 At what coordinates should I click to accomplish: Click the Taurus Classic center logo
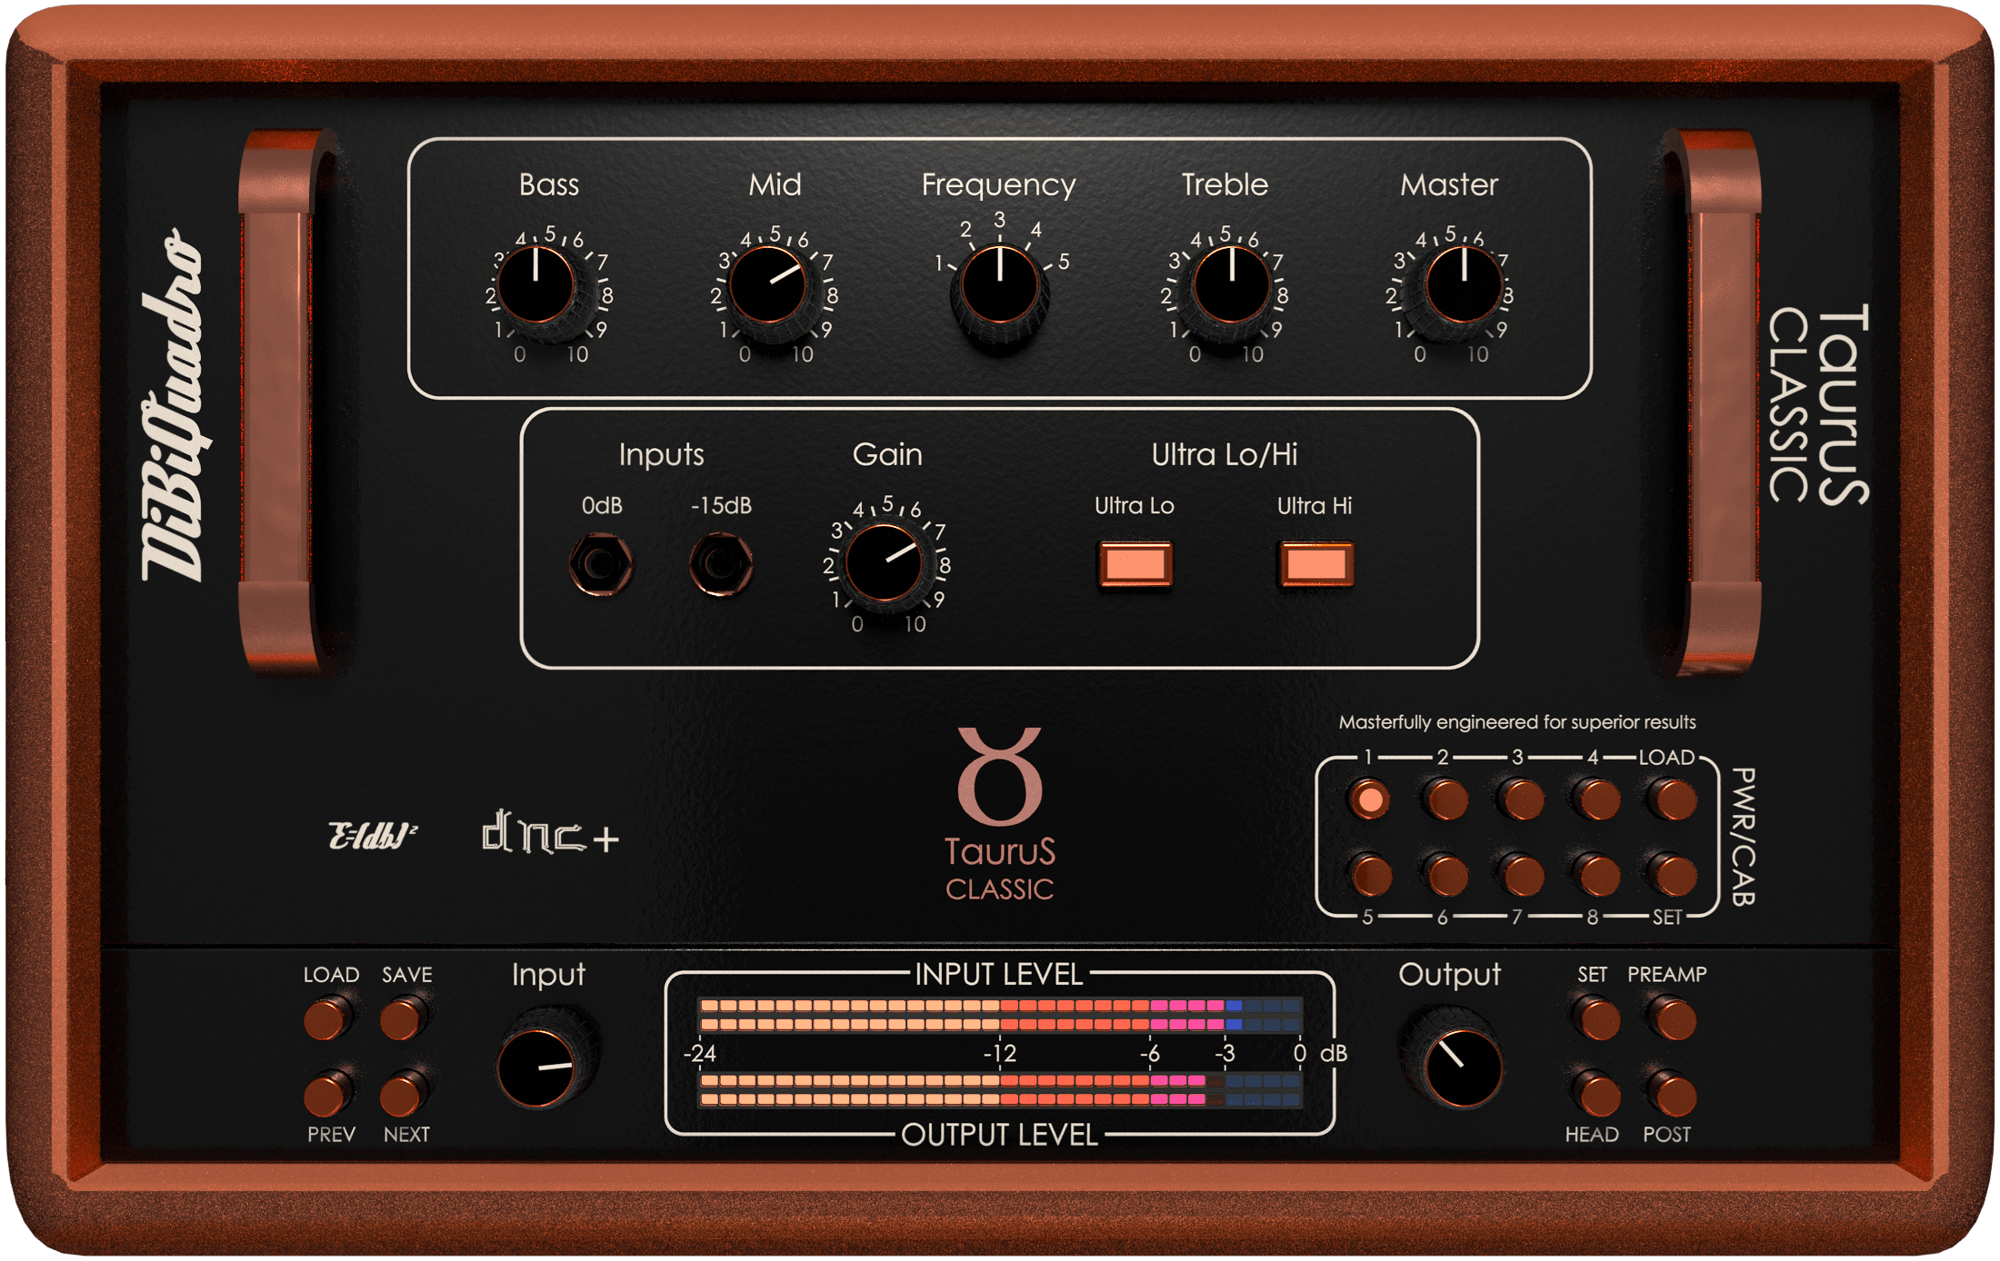pyautogui.click(x=999, y=813)
